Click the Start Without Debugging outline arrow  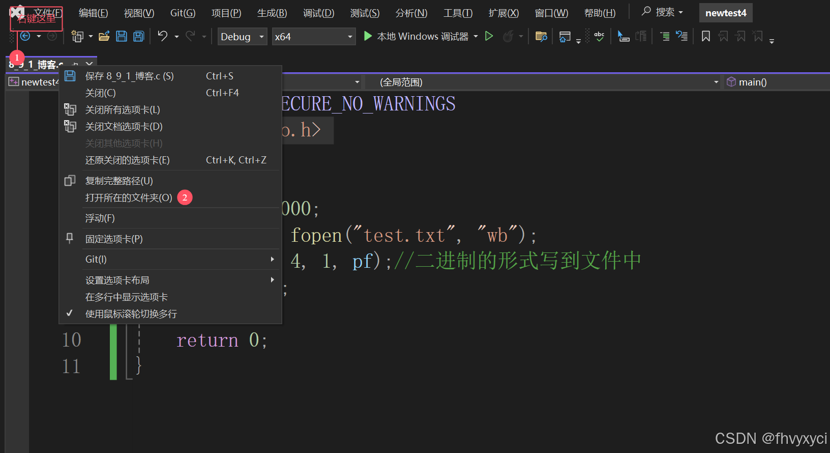click(x=489, y=36)
